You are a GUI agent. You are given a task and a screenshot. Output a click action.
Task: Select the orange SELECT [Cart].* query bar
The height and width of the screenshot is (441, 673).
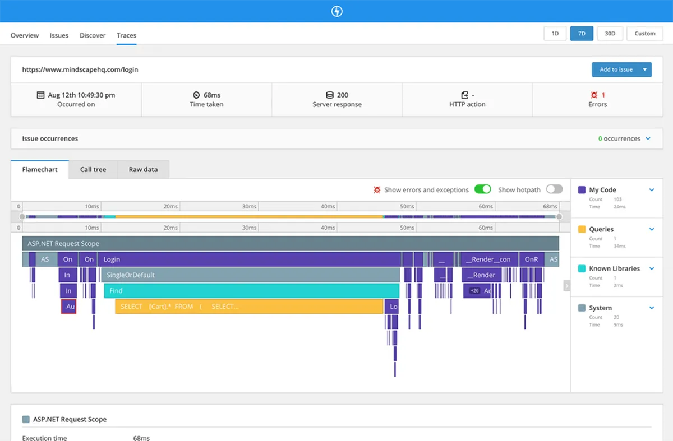tap(249, 307)
